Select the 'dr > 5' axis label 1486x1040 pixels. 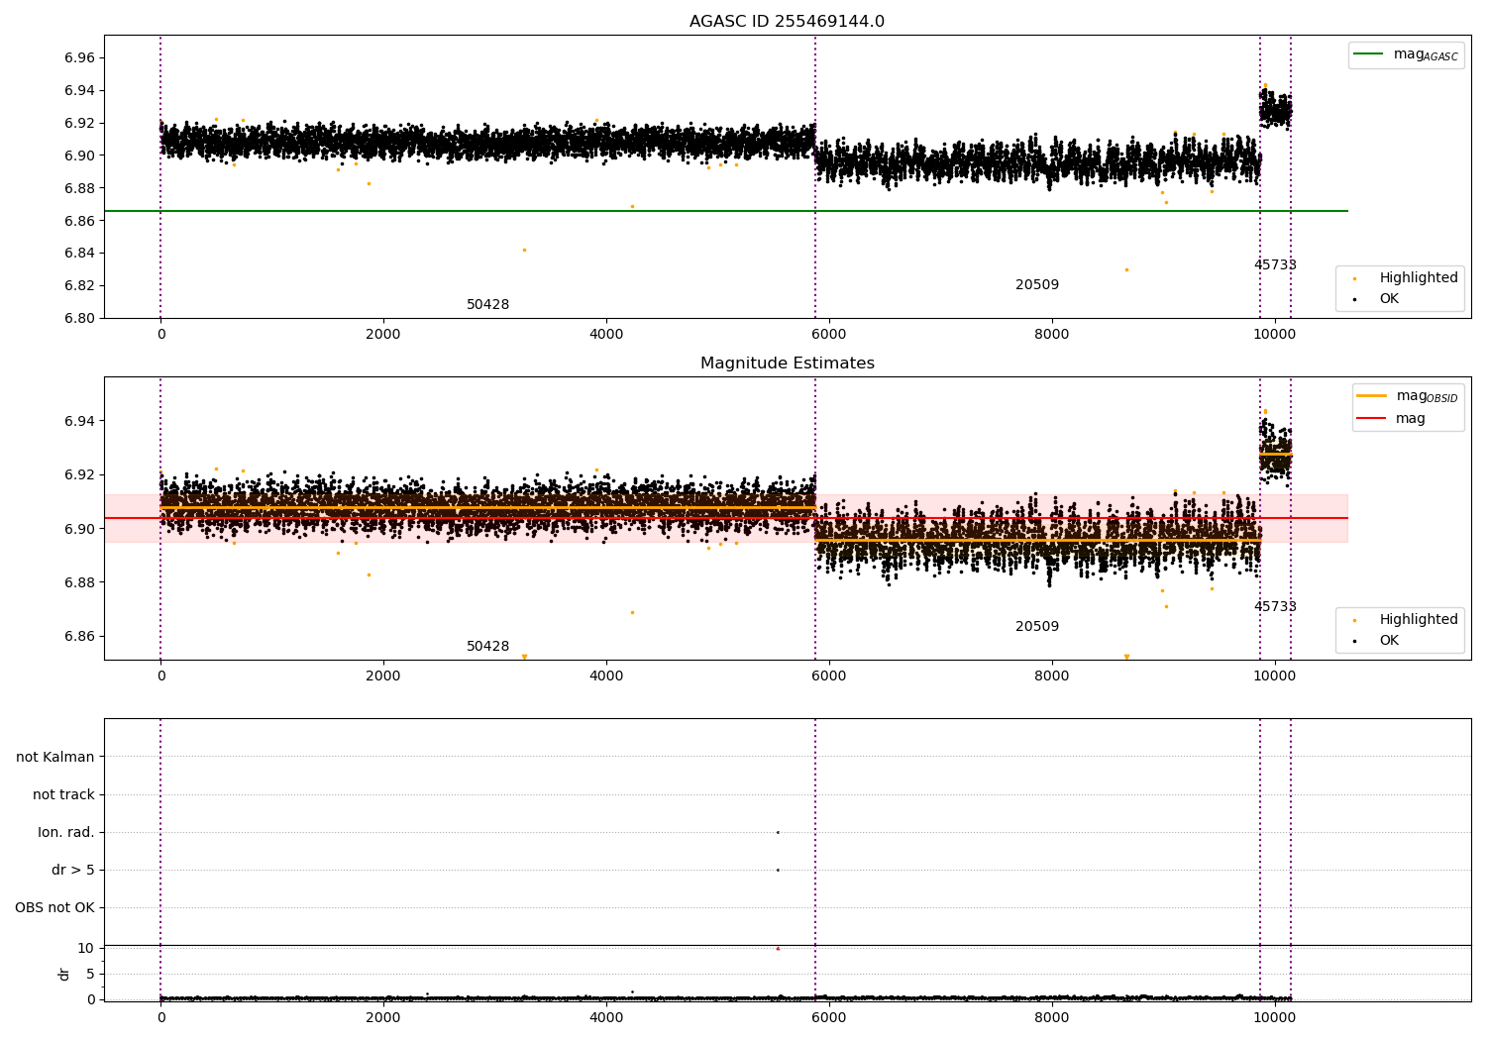73,870
